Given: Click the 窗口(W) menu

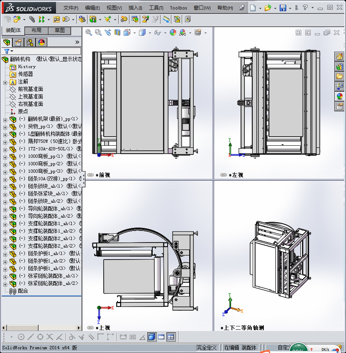Looking at the screenshot, I should (x=202, y=8).
